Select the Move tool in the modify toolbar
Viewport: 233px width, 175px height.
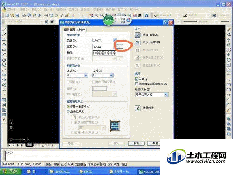pos(228,55)
